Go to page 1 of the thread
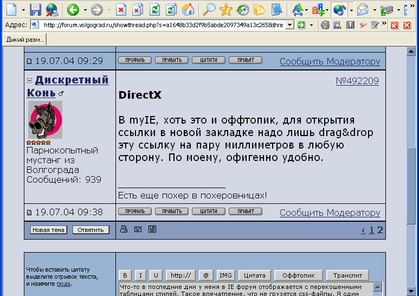This screenshot has width=419, height=296. tap(371, 230)
